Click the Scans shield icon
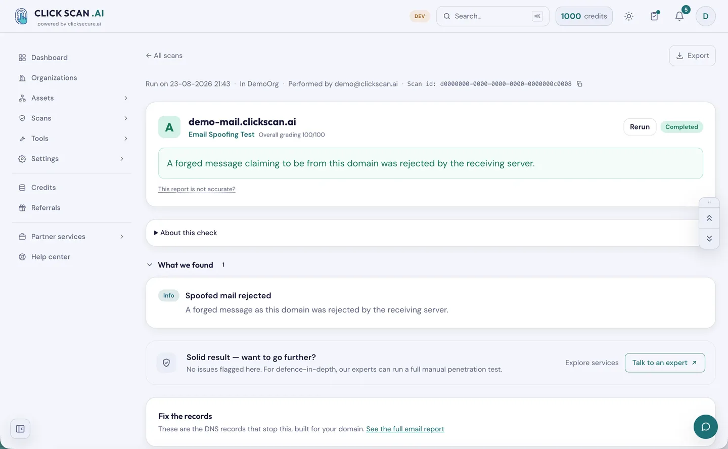Image resolution: width=728 pixels, height=449 pixels. click(22, 118)
